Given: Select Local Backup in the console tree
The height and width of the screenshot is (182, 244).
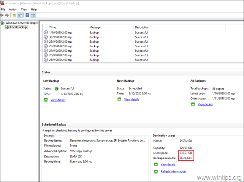Looking at the screenshot, I should coord(18,27).
